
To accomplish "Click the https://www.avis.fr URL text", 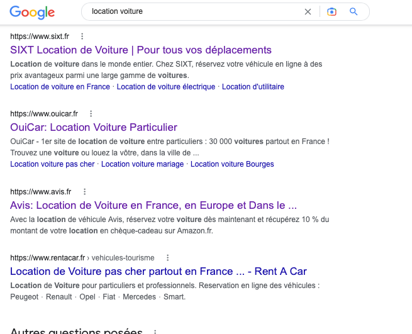I will [41, 192].
